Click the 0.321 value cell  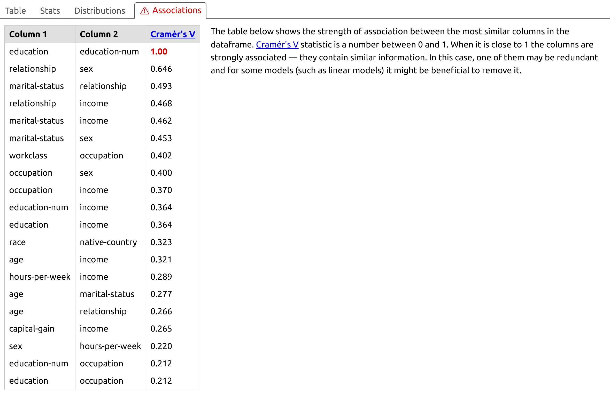point(161,259)
